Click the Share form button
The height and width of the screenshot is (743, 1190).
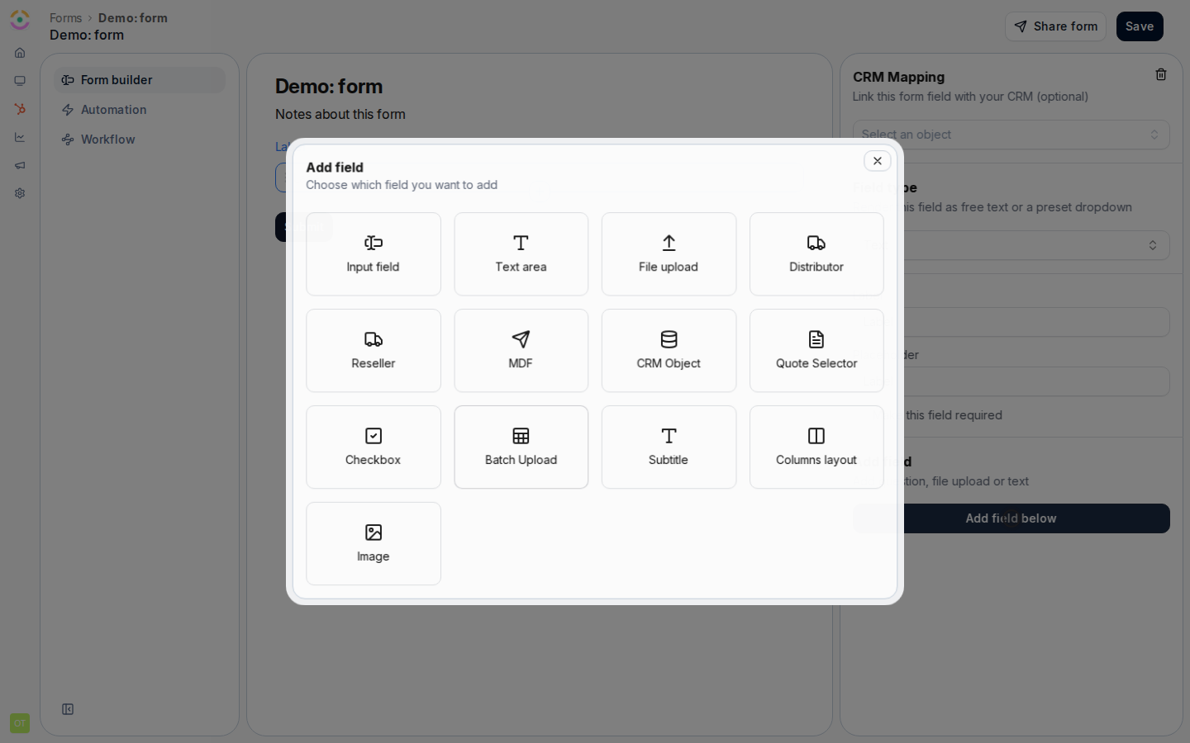pos(1056,26)
